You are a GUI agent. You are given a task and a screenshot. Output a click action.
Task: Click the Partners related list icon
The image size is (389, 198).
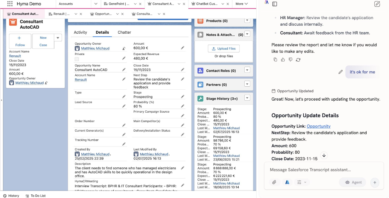(200, 85)
